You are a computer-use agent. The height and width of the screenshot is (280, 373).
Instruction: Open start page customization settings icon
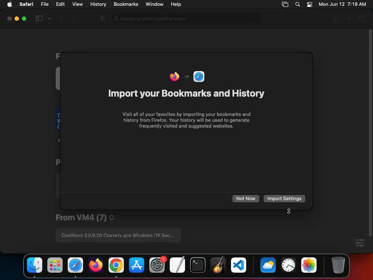(360, 243)
